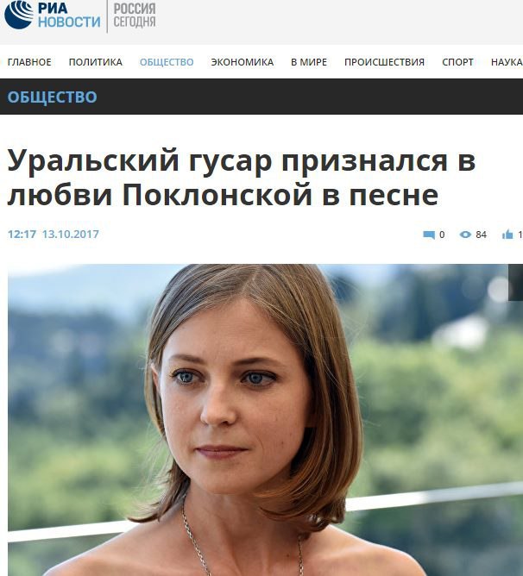523x576 pixels.
Task: Select the Общество navigation item
Action: click(x=167, y=62)
